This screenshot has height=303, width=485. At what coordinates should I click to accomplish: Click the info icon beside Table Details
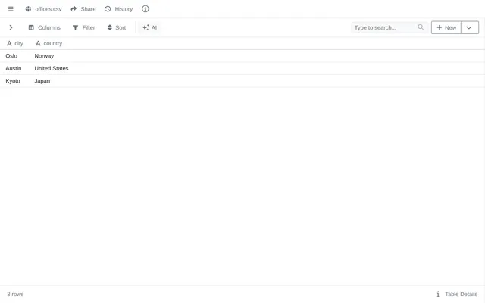click(x=438, y=295)
